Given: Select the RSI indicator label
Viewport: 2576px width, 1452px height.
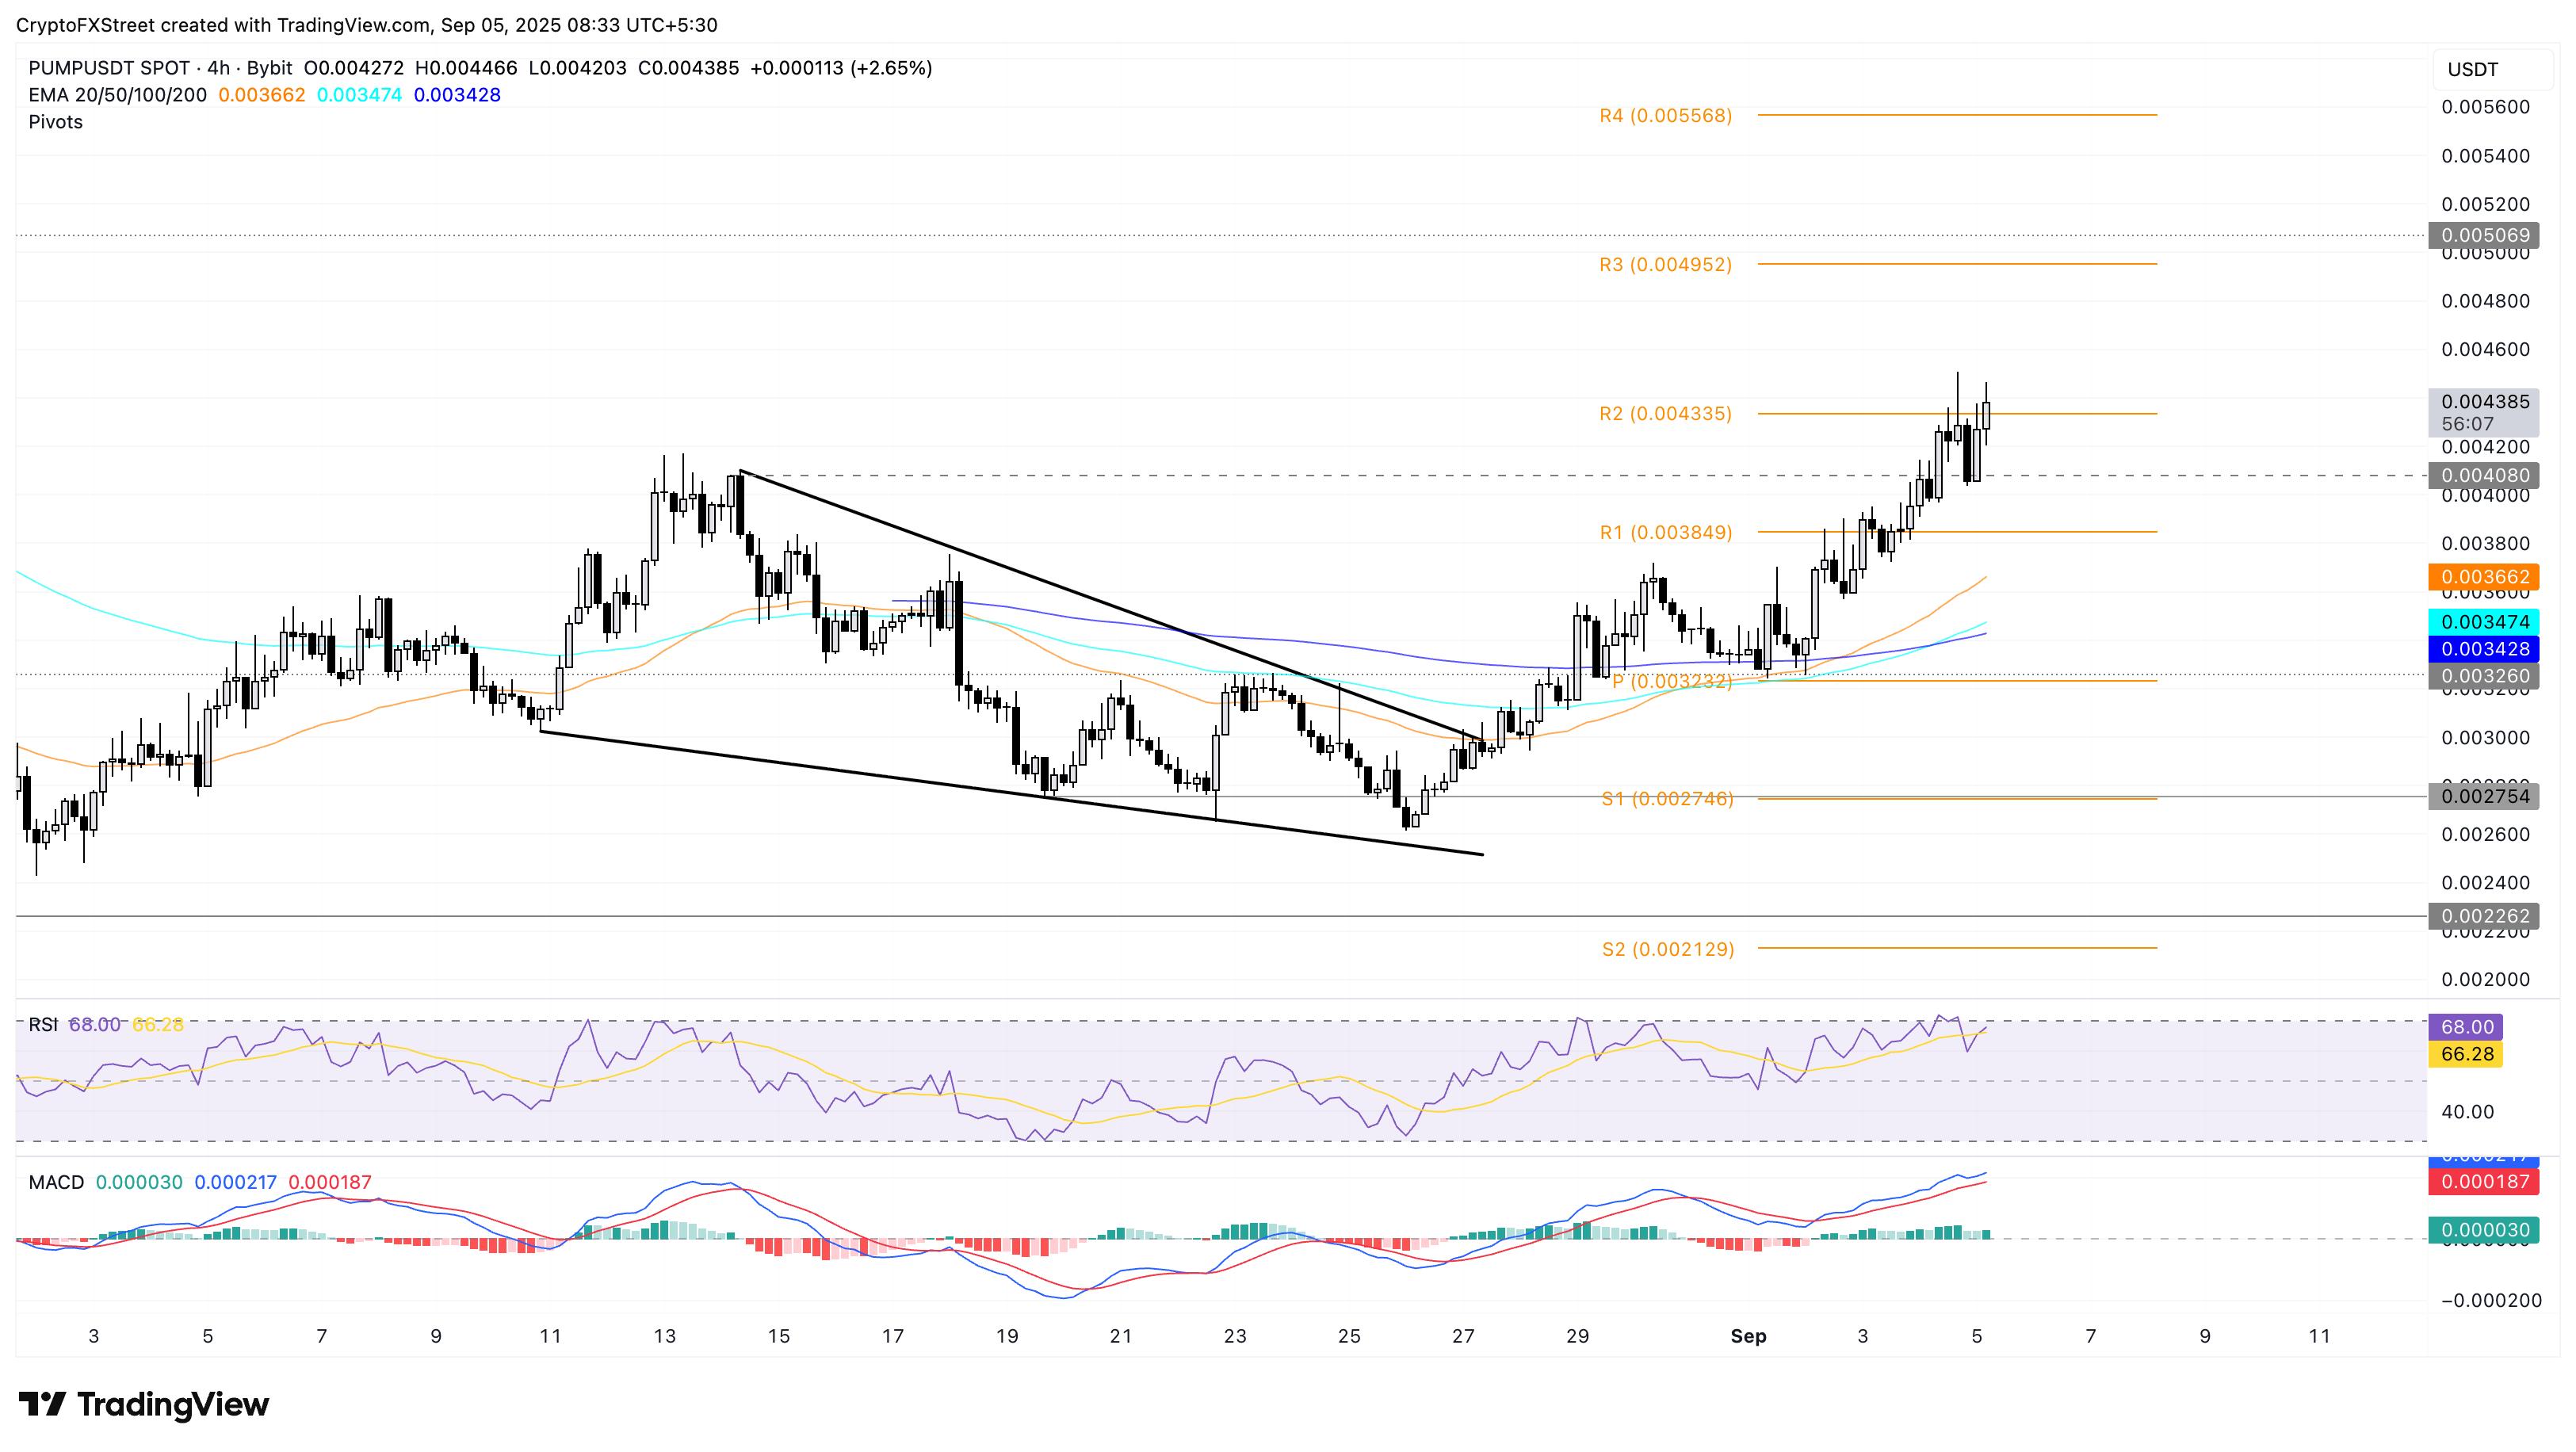Looking at the screenshot, I should pyautogui.click(x=42, y=1025).
